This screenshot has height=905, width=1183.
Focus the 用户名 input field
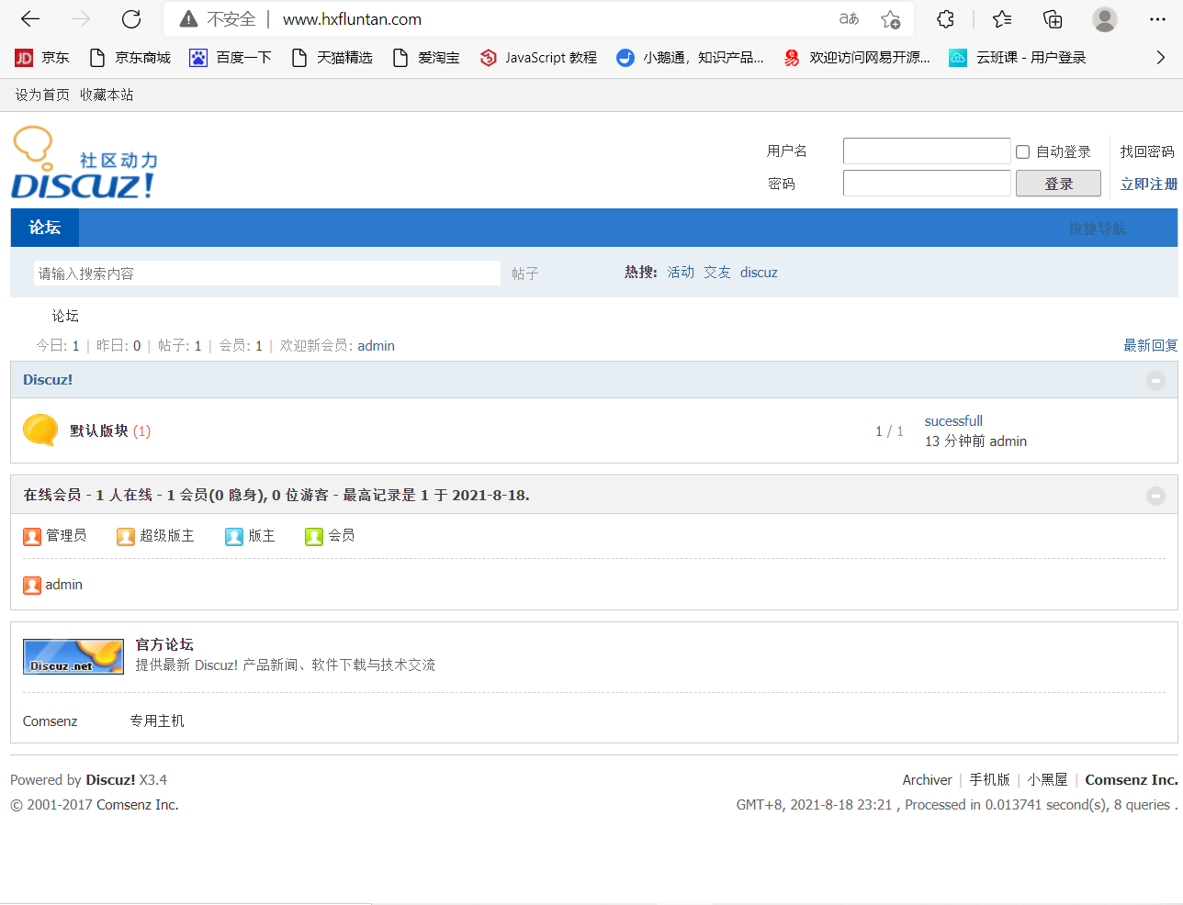[927, 151]
